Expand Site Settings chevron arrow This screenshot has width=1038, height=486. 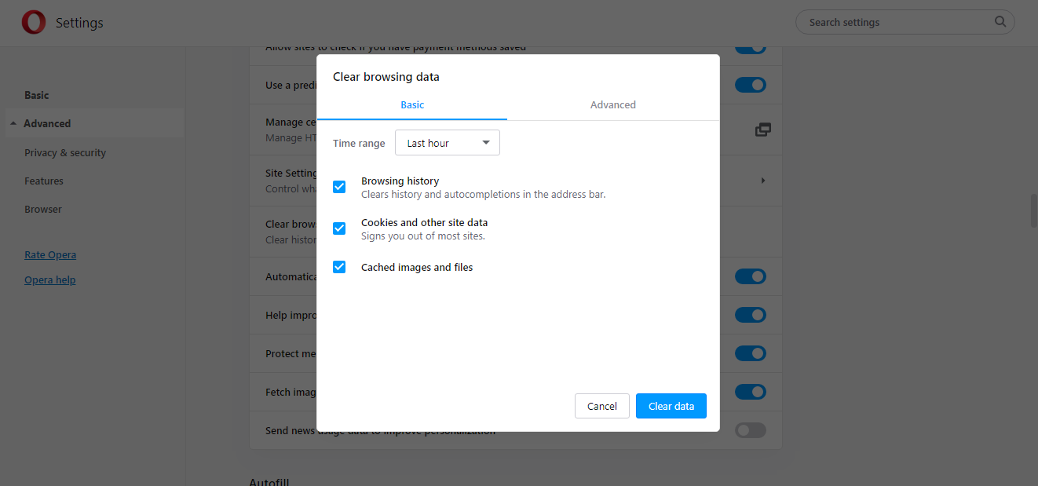(x=762, y=181)
